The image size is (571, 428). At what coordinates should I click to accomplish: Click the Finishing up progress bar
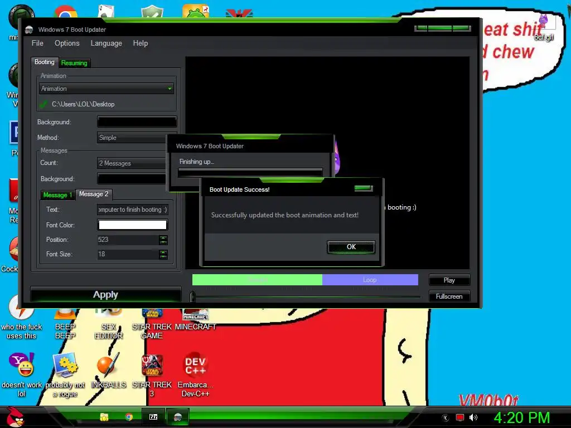pos(250,172)
